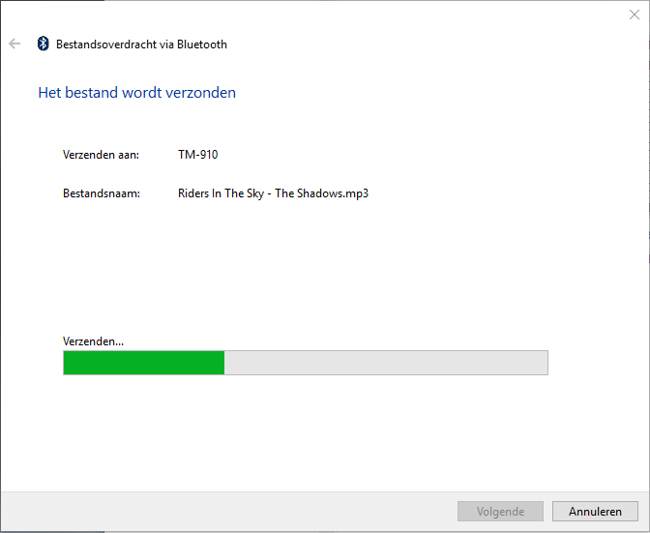
Task: Click heading 'Het bestand wordt verzonden'
Action: 136,93
